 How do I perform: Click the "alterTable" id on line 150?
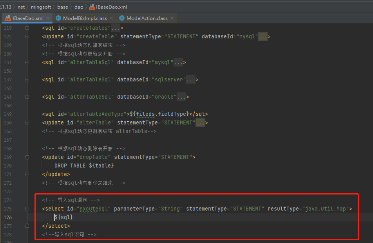pyautogui.click(x=95, y=122)
